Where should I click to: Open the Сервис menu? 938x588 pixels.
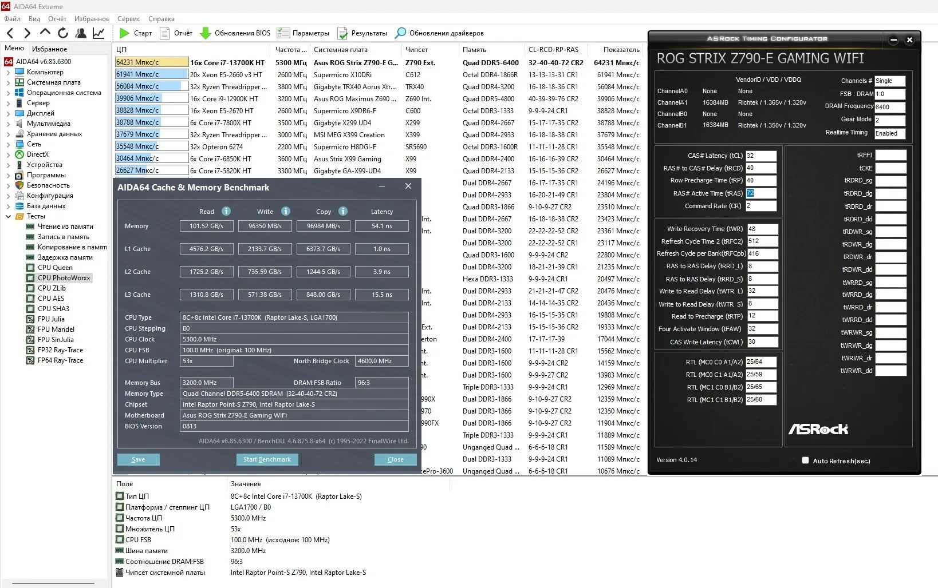129,19
